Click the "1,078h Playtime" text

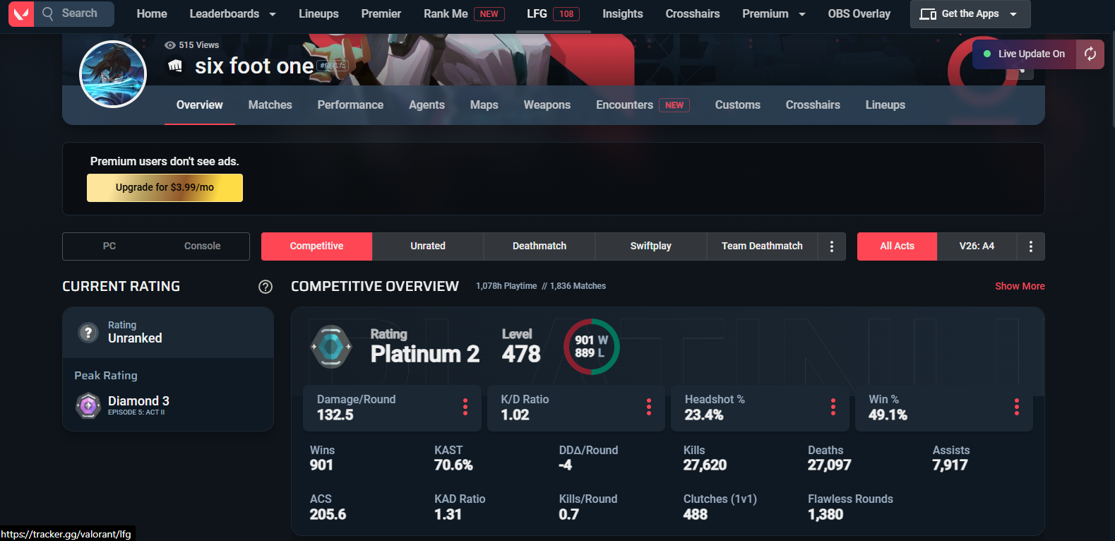click(506, 286)
